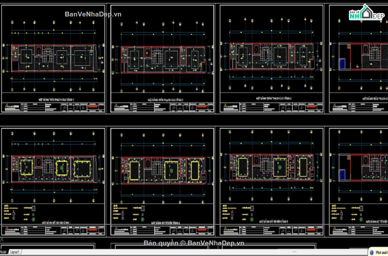Open the Layout1 tab
Viewport: 388px width, 256px height.
point(15,252)
